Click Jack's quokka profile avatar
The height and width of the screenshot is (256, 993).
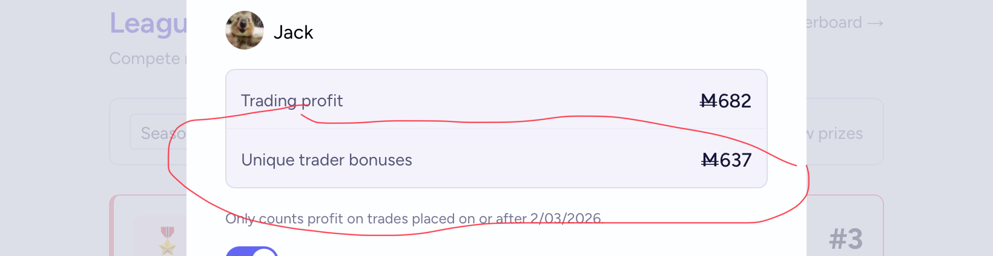pos(245,30)
